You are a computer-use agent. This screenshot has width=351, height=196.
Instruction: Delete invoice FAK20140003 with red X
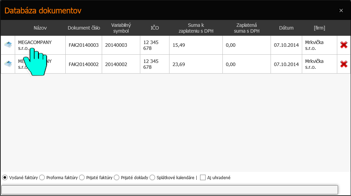tap(343, 45)
